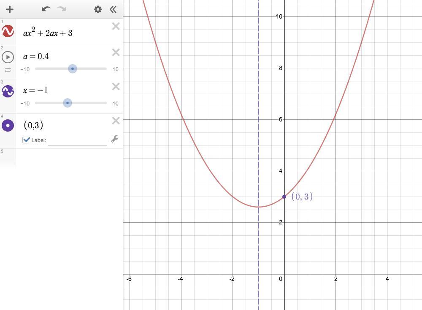Open the Add Item plus menu

point(10,9)
